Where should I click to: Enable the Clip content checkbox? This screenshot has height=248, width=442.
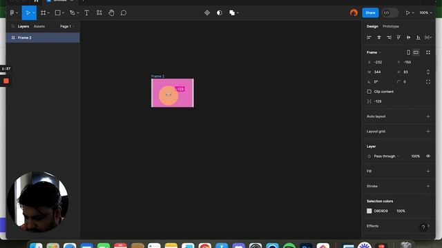pyautogui.click(x=369, y=92)
